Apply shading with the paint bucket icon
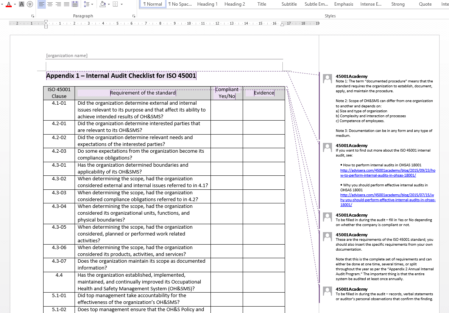This screenshot has width=449, height=313. (102, 4)
